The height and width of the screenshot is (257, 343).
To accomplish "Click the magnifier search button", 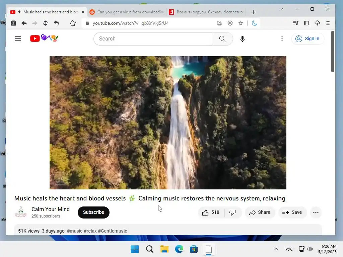I will [x=222, y=39].
